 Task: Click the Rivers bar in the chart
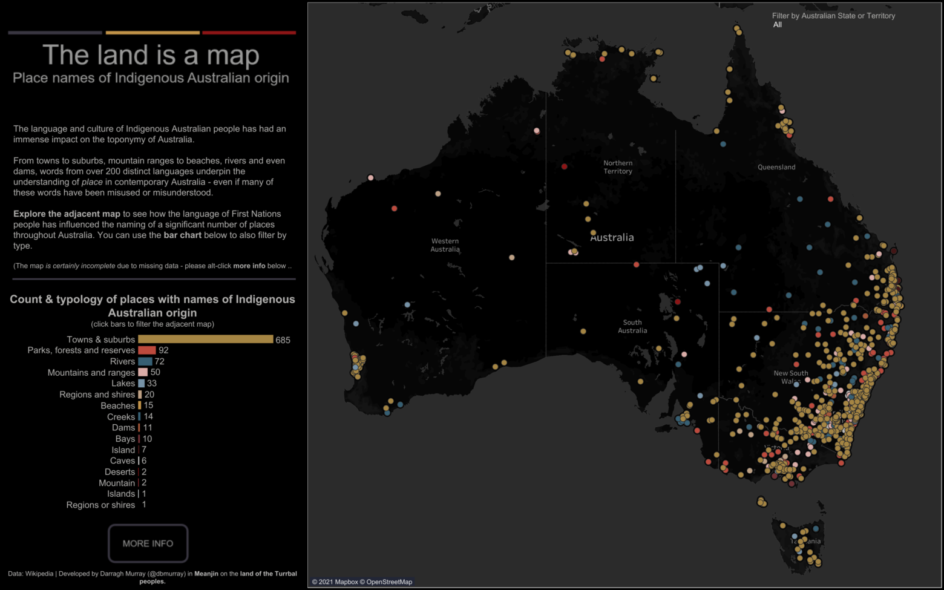[145, 361]
